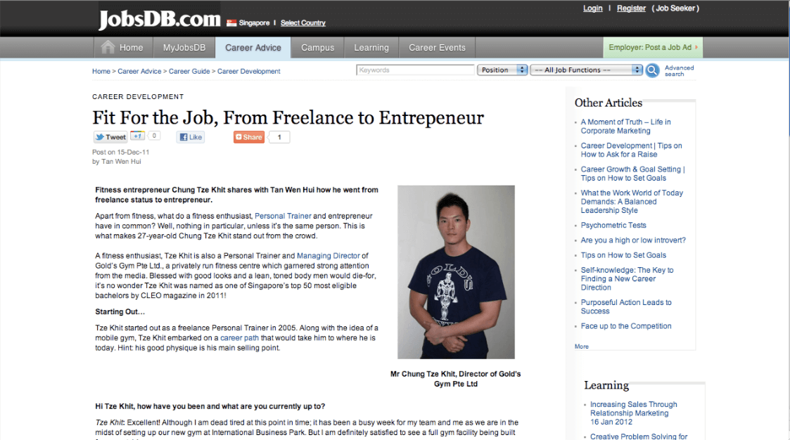Viewport: 790px width, 440px height.
Task: Click the JobsDB.com logo
Action: (x=160, y=19)
